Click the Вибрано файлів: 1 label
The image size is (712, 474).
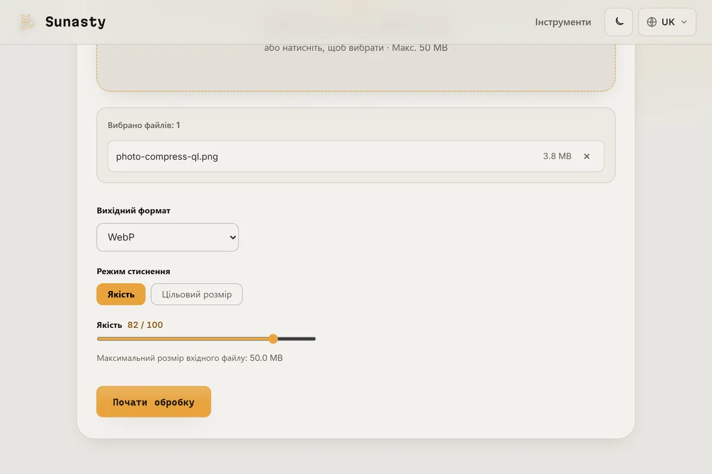144,125
